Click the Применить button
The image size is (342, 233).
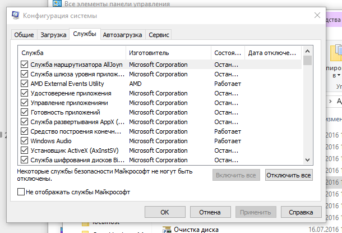coord(256,212)
